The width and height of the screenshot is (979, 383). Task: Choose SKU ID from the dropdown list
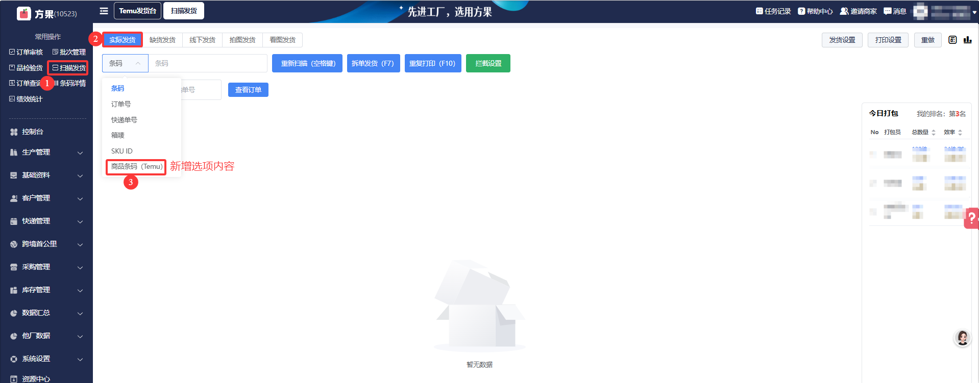click(141, 151)
